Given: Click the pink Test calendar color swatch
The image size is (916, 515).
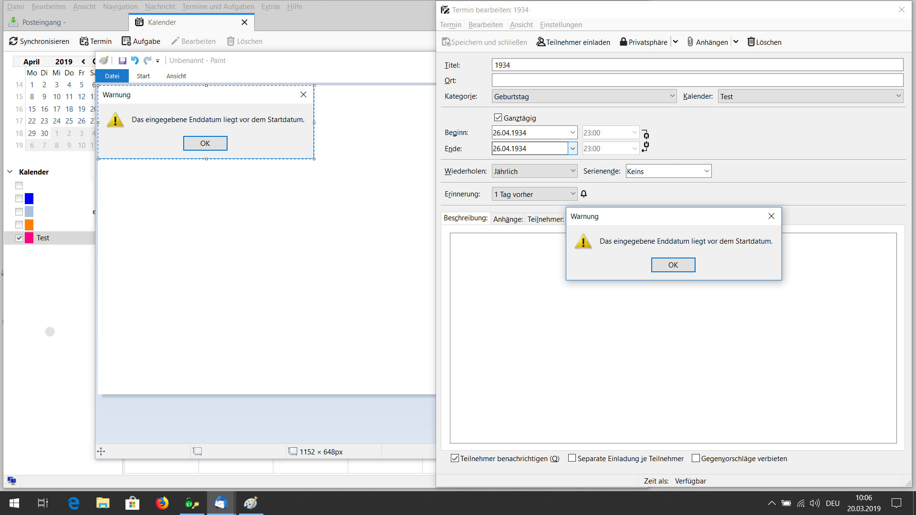Looking at the screenshot, I should 29,238.
